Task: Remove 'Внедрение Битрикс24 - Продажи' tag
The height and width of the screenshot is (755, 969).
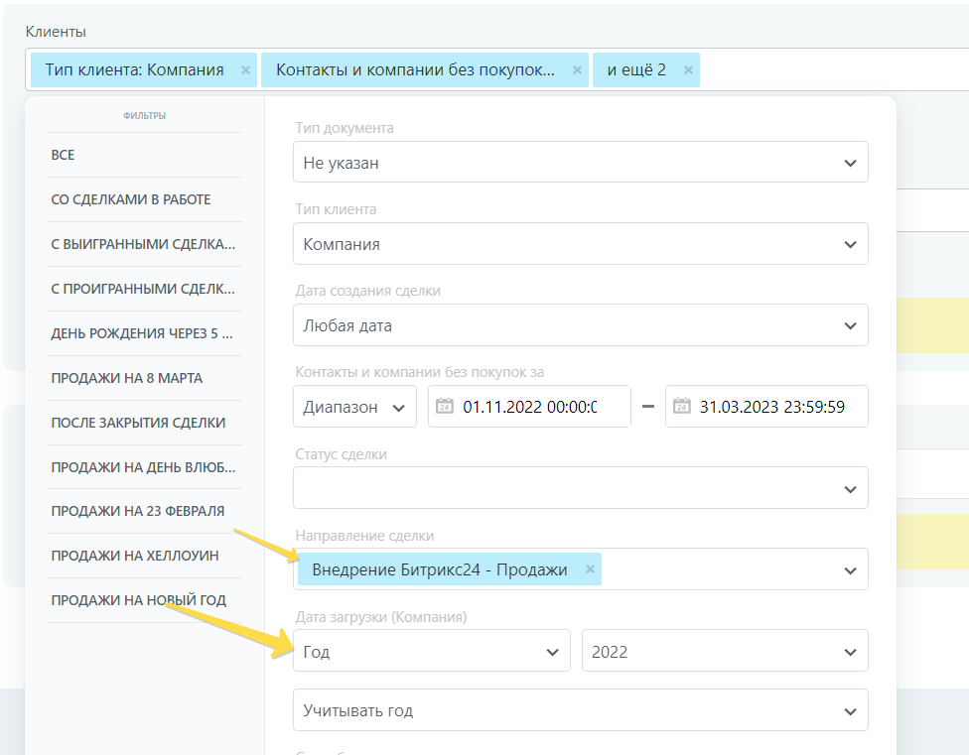Action: click(x=590, y=569)
